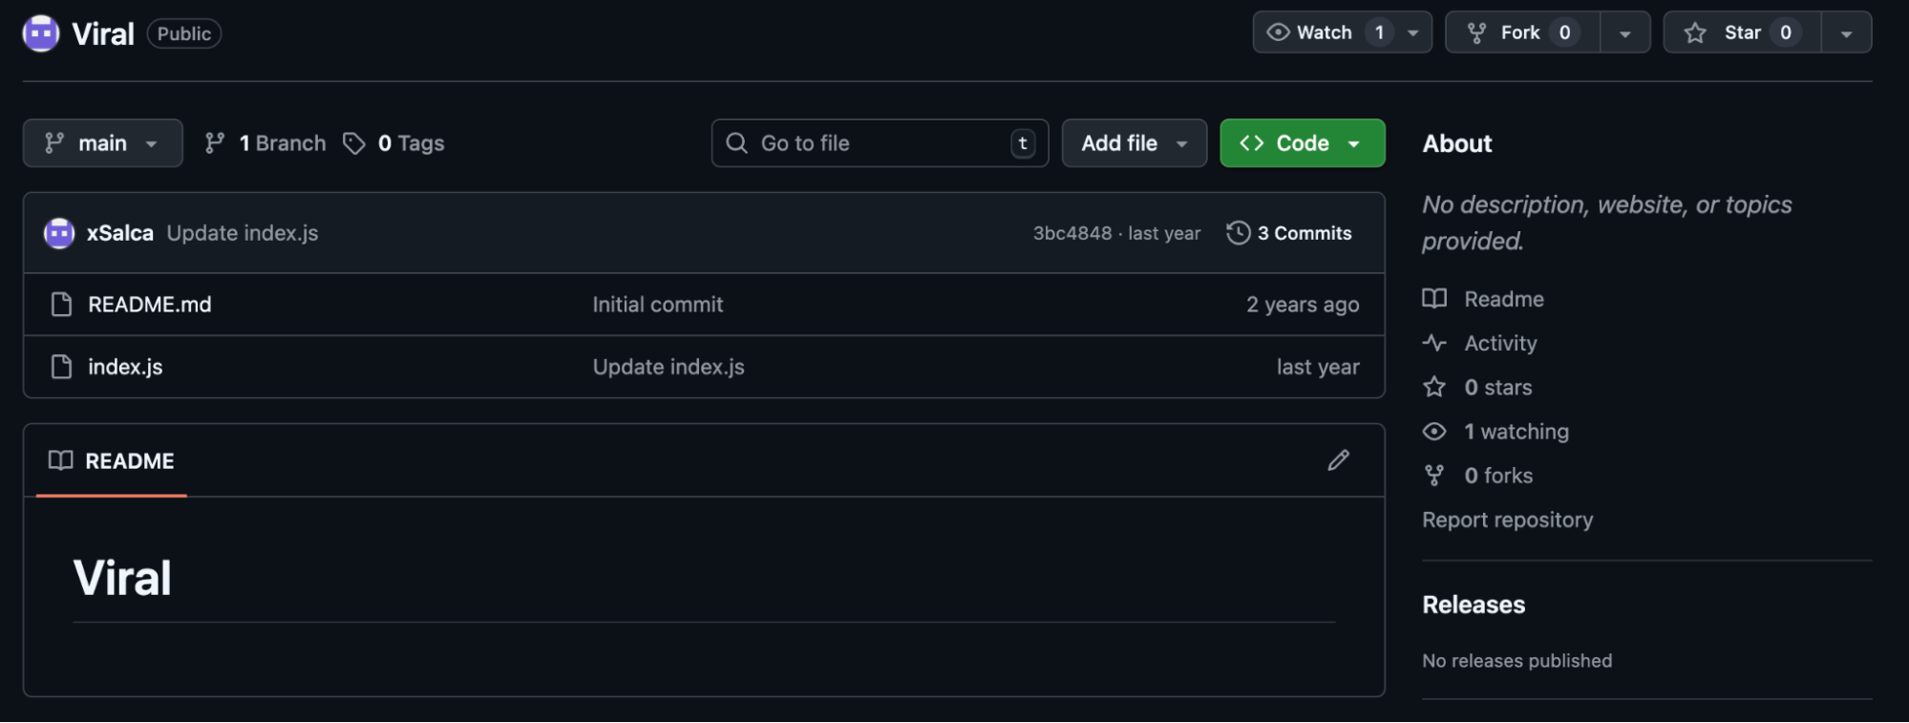Click the xSalca commit author avatar
Image resolution: width=1909 pixels, height=723 pixels.
click(59, 233)
